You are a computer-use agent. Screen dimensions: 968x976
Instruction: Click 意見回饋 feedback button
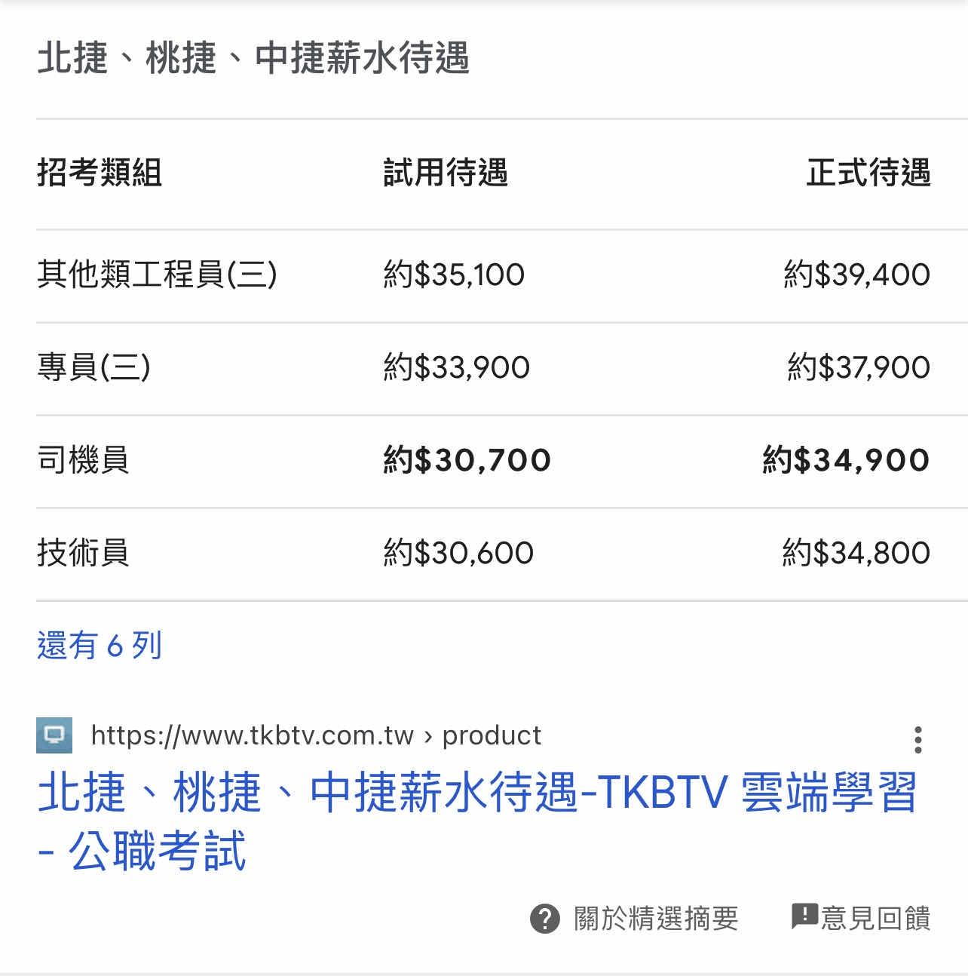[x=875, y=919]
